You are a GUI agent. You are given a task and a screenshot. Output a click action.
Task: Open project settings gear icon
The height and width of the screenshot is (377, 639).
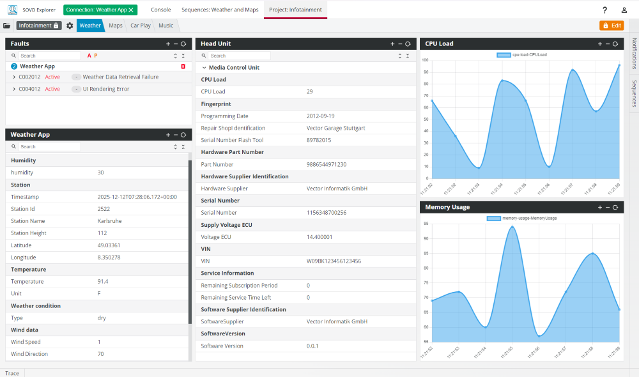coord(70,26)
